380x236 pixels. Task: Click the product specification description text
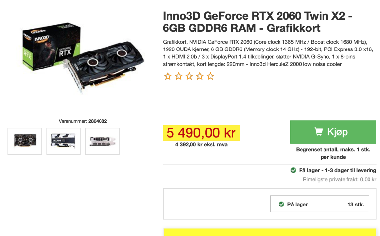(x=268, y=53)
